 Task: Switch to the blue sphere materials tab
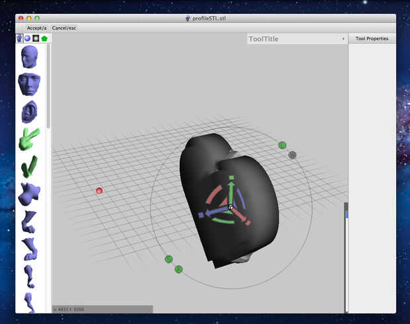coord(28,38)
